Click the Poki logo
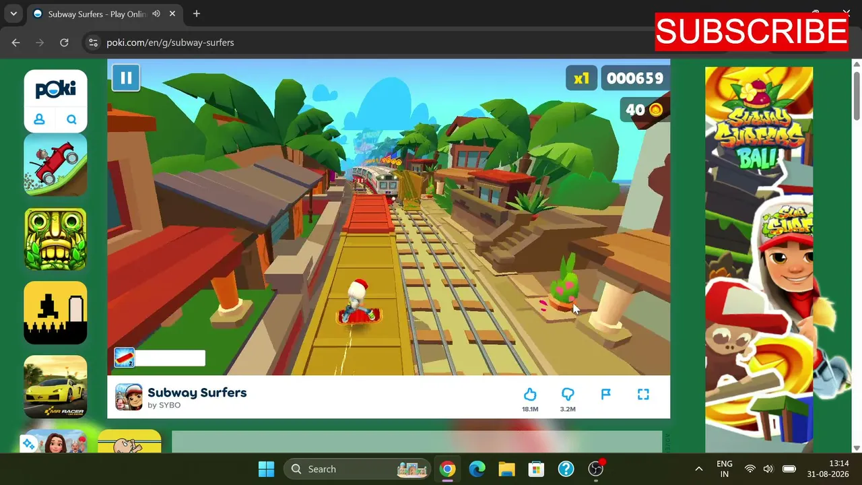This screenshot has height=485, width=862. click(x=55, y=89)
